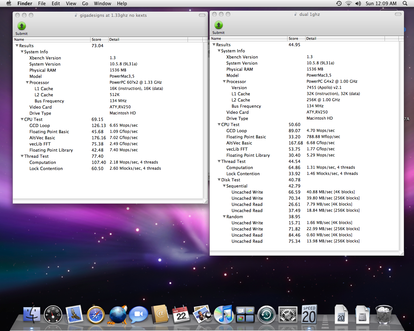This screenshot has width=414, height=331.
Task: Collapse Random section in dual 1ghz window
Action: (x=224, y=217)
